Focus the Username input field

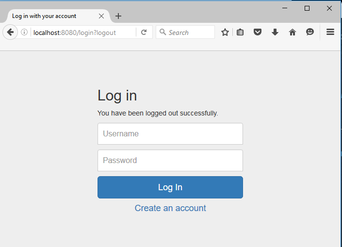(x=170, y=134)
